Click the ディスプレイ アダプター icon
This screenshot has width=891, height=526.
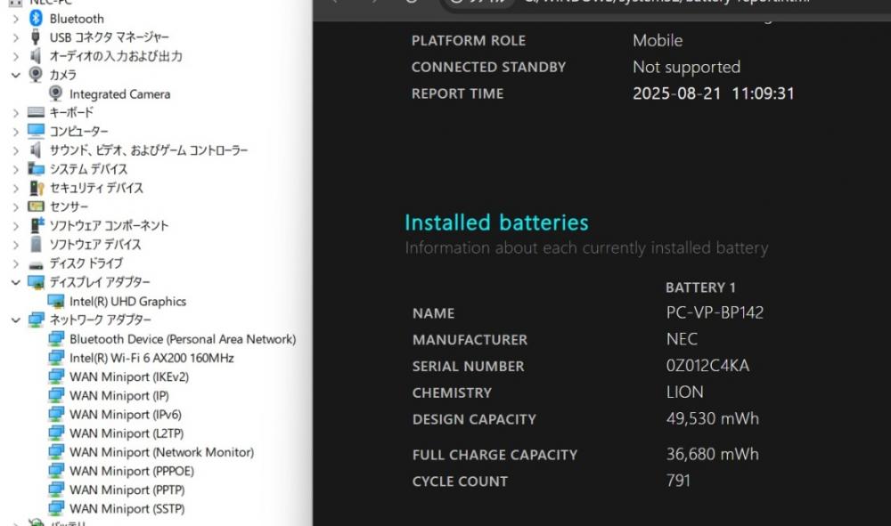click(x=36, y=282)
